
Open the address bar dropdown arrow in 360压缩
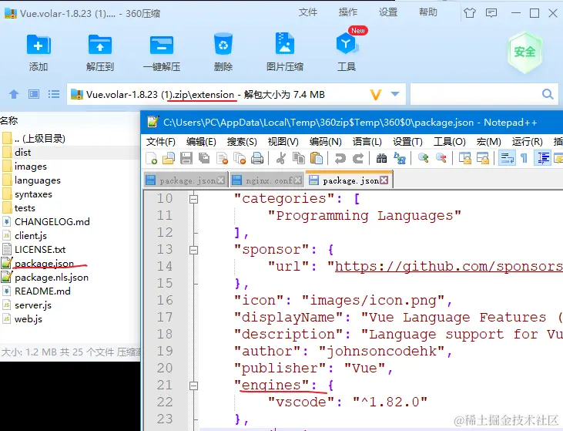coord(395,94)
